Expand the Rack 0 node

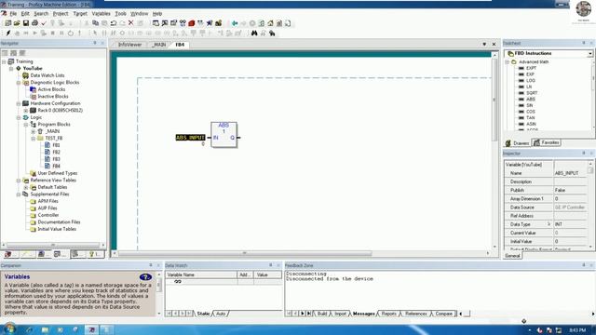pos(26,111)
